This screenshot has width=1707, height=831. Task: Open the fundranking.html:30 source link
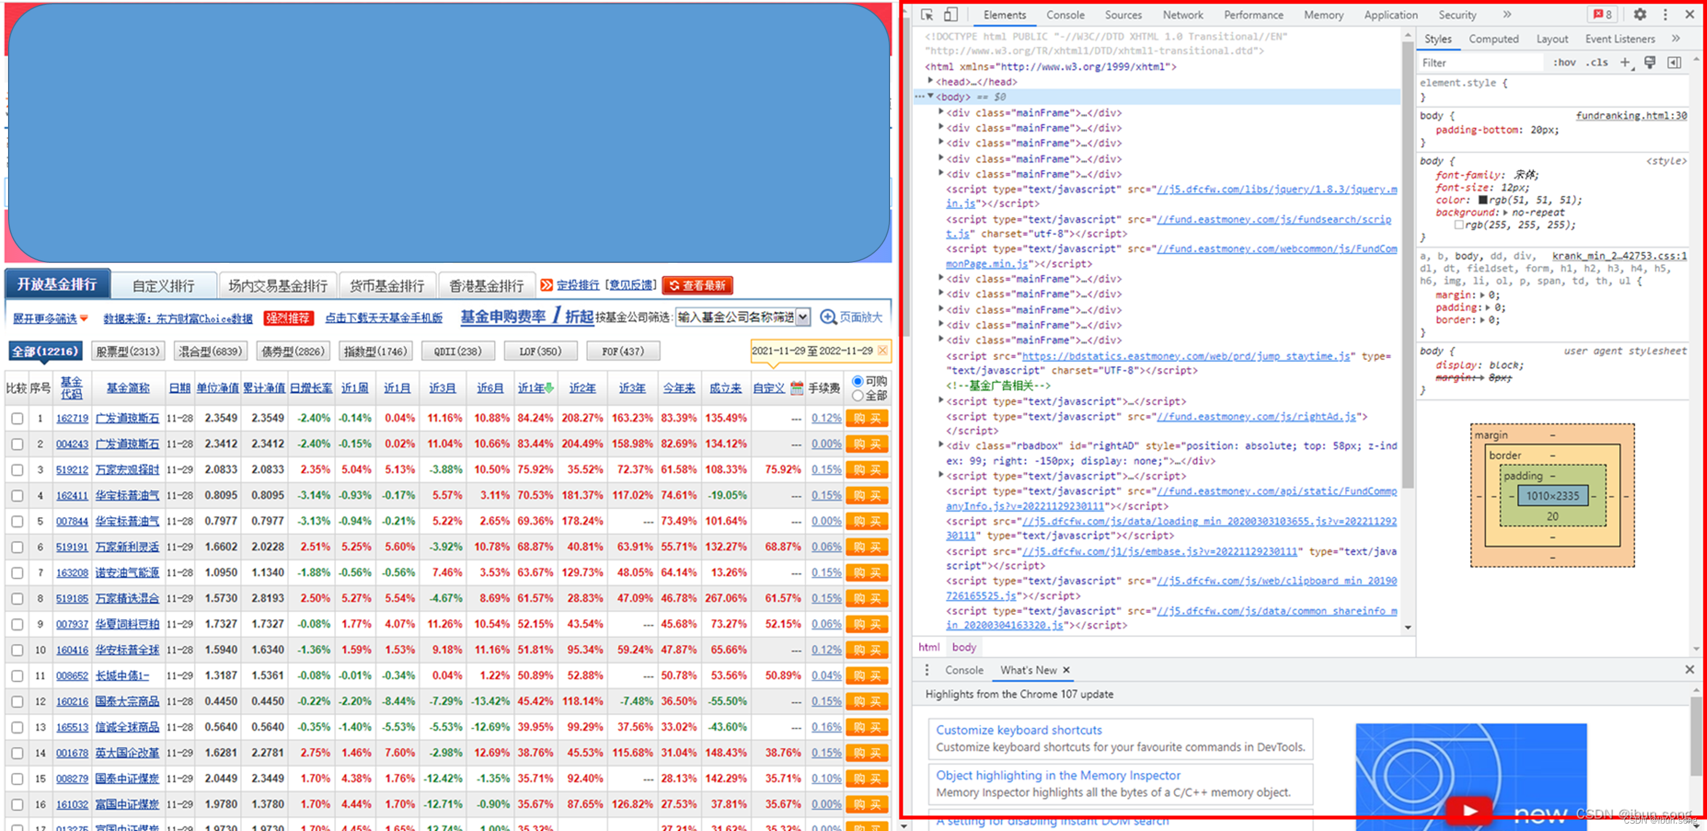tap(1631, 115)
